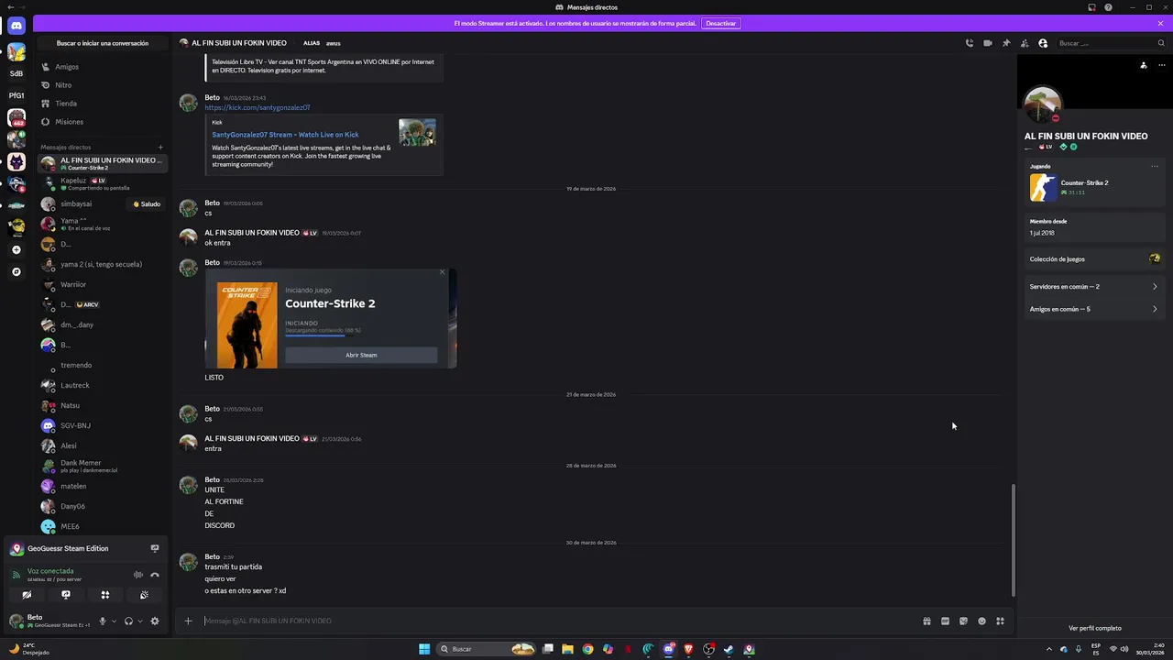Open the Discord home direct messages icon

[16, 27]
